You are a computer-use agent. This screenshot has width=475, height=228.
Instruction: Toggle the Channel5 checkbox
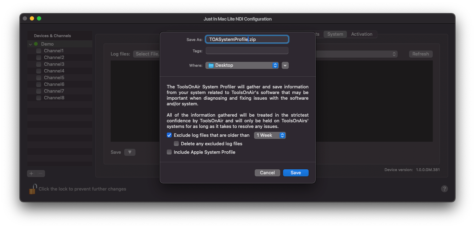39,78
